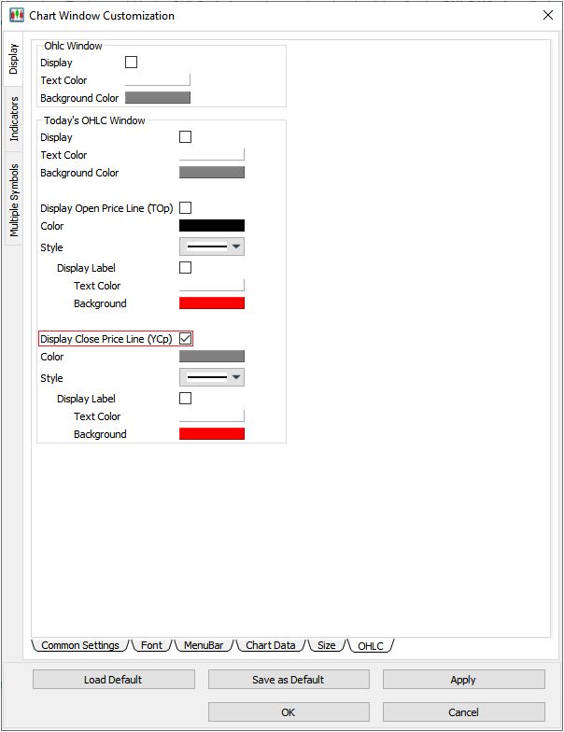Open Style dropdown for close price line
This screenshot has width=564, height=732.
tap(211, 378)
